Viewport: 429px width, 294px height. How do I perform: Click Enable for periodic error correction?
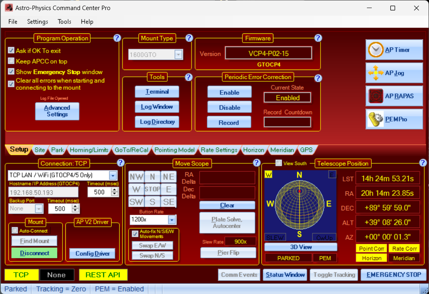(x=229, y=92)
